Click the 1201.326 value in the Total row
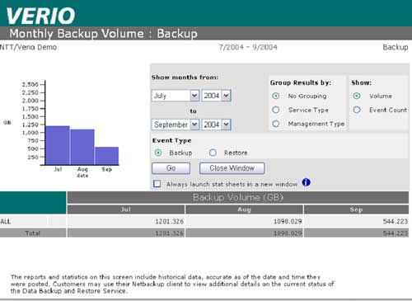Image resolution: width=412 pixels, height=301 pixels. pos(169,233)
